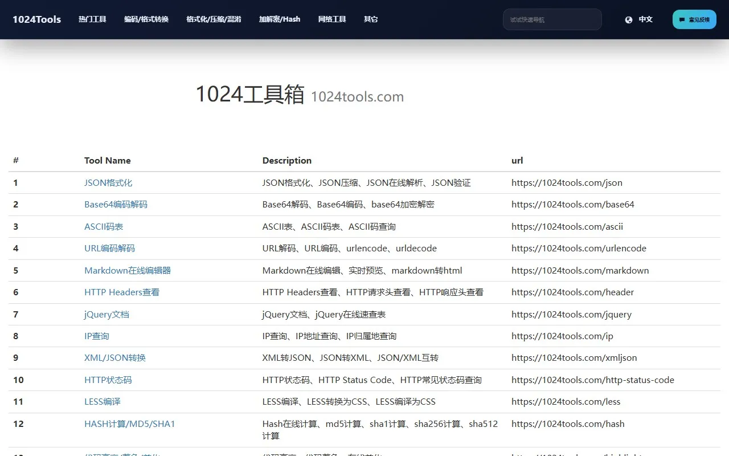
Task: Open the HTTP Headers查看 tool
Action: pos(122,292)
